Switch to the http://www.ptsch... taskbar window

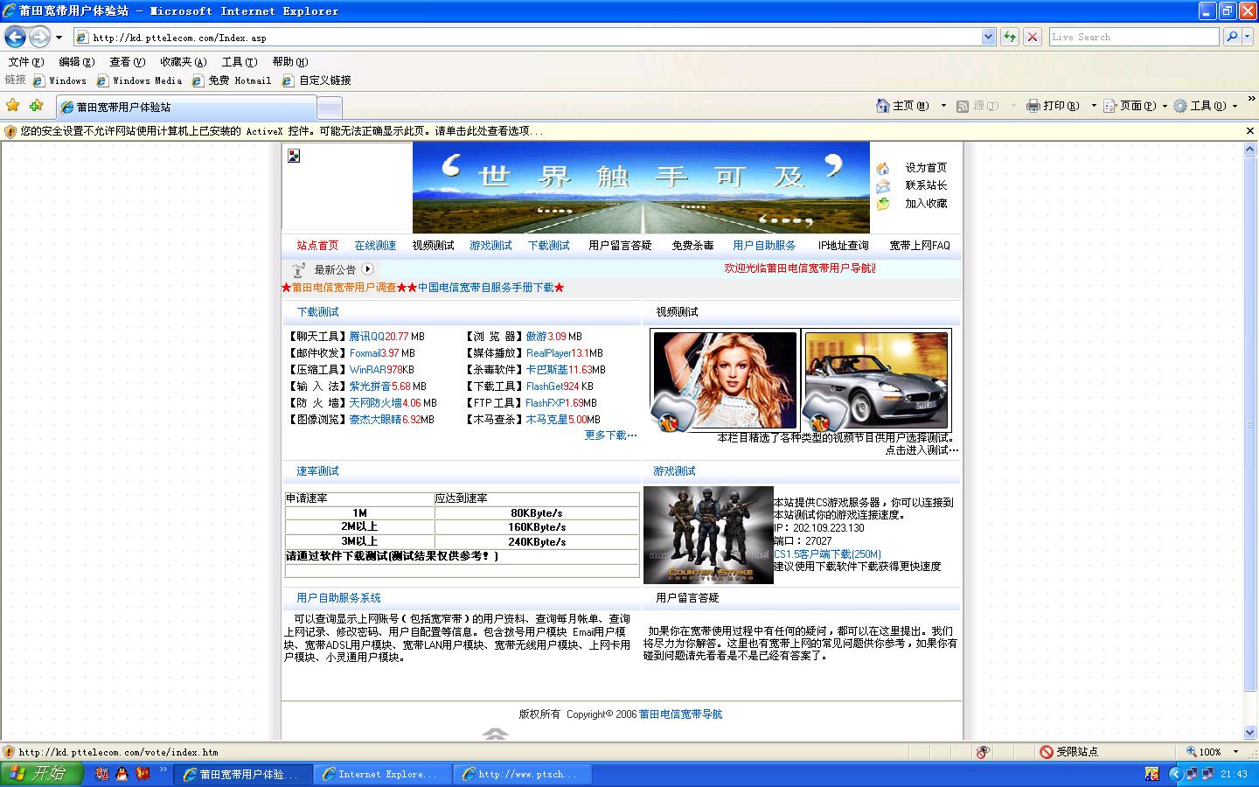(523, 775)
